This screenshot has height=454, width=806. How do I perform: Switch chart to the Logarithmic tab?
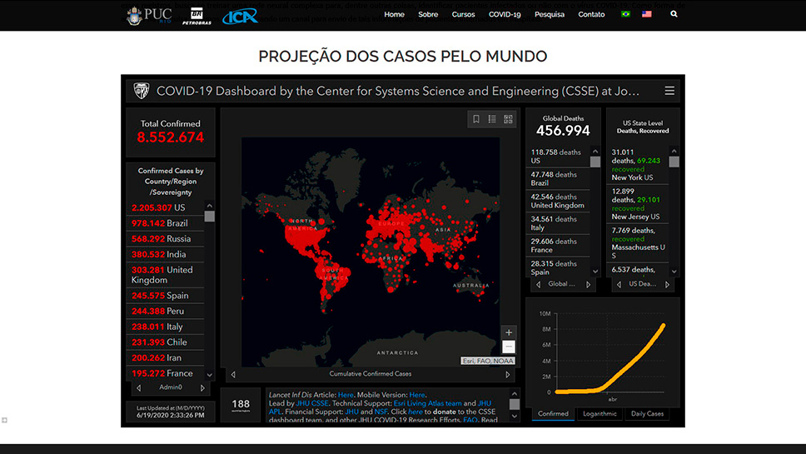click(x=600, y=413)
